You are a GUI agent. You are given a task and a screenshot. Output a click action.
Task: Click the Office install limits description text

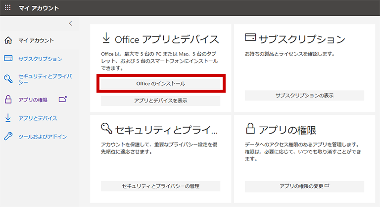pos(159,61)
